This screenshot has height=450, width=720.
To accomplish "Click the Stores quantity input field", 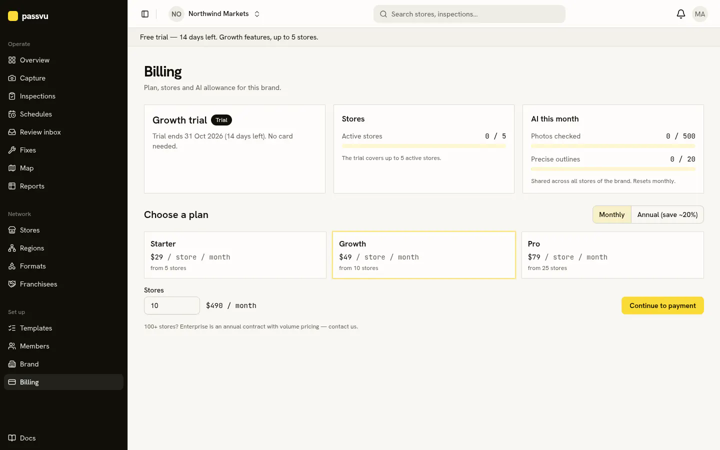I will 172,305.
